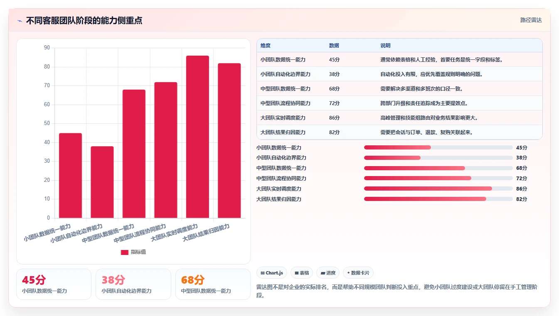Click the lightning icon beside the page title
The width and height of the screenshot is (559, 316).
click(x=20, y=21)
